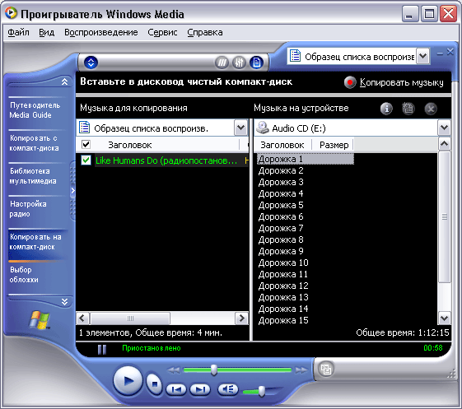Switch to skin mode icon
The height and width of the screenshot is (409, 462).
coord(326,369)
